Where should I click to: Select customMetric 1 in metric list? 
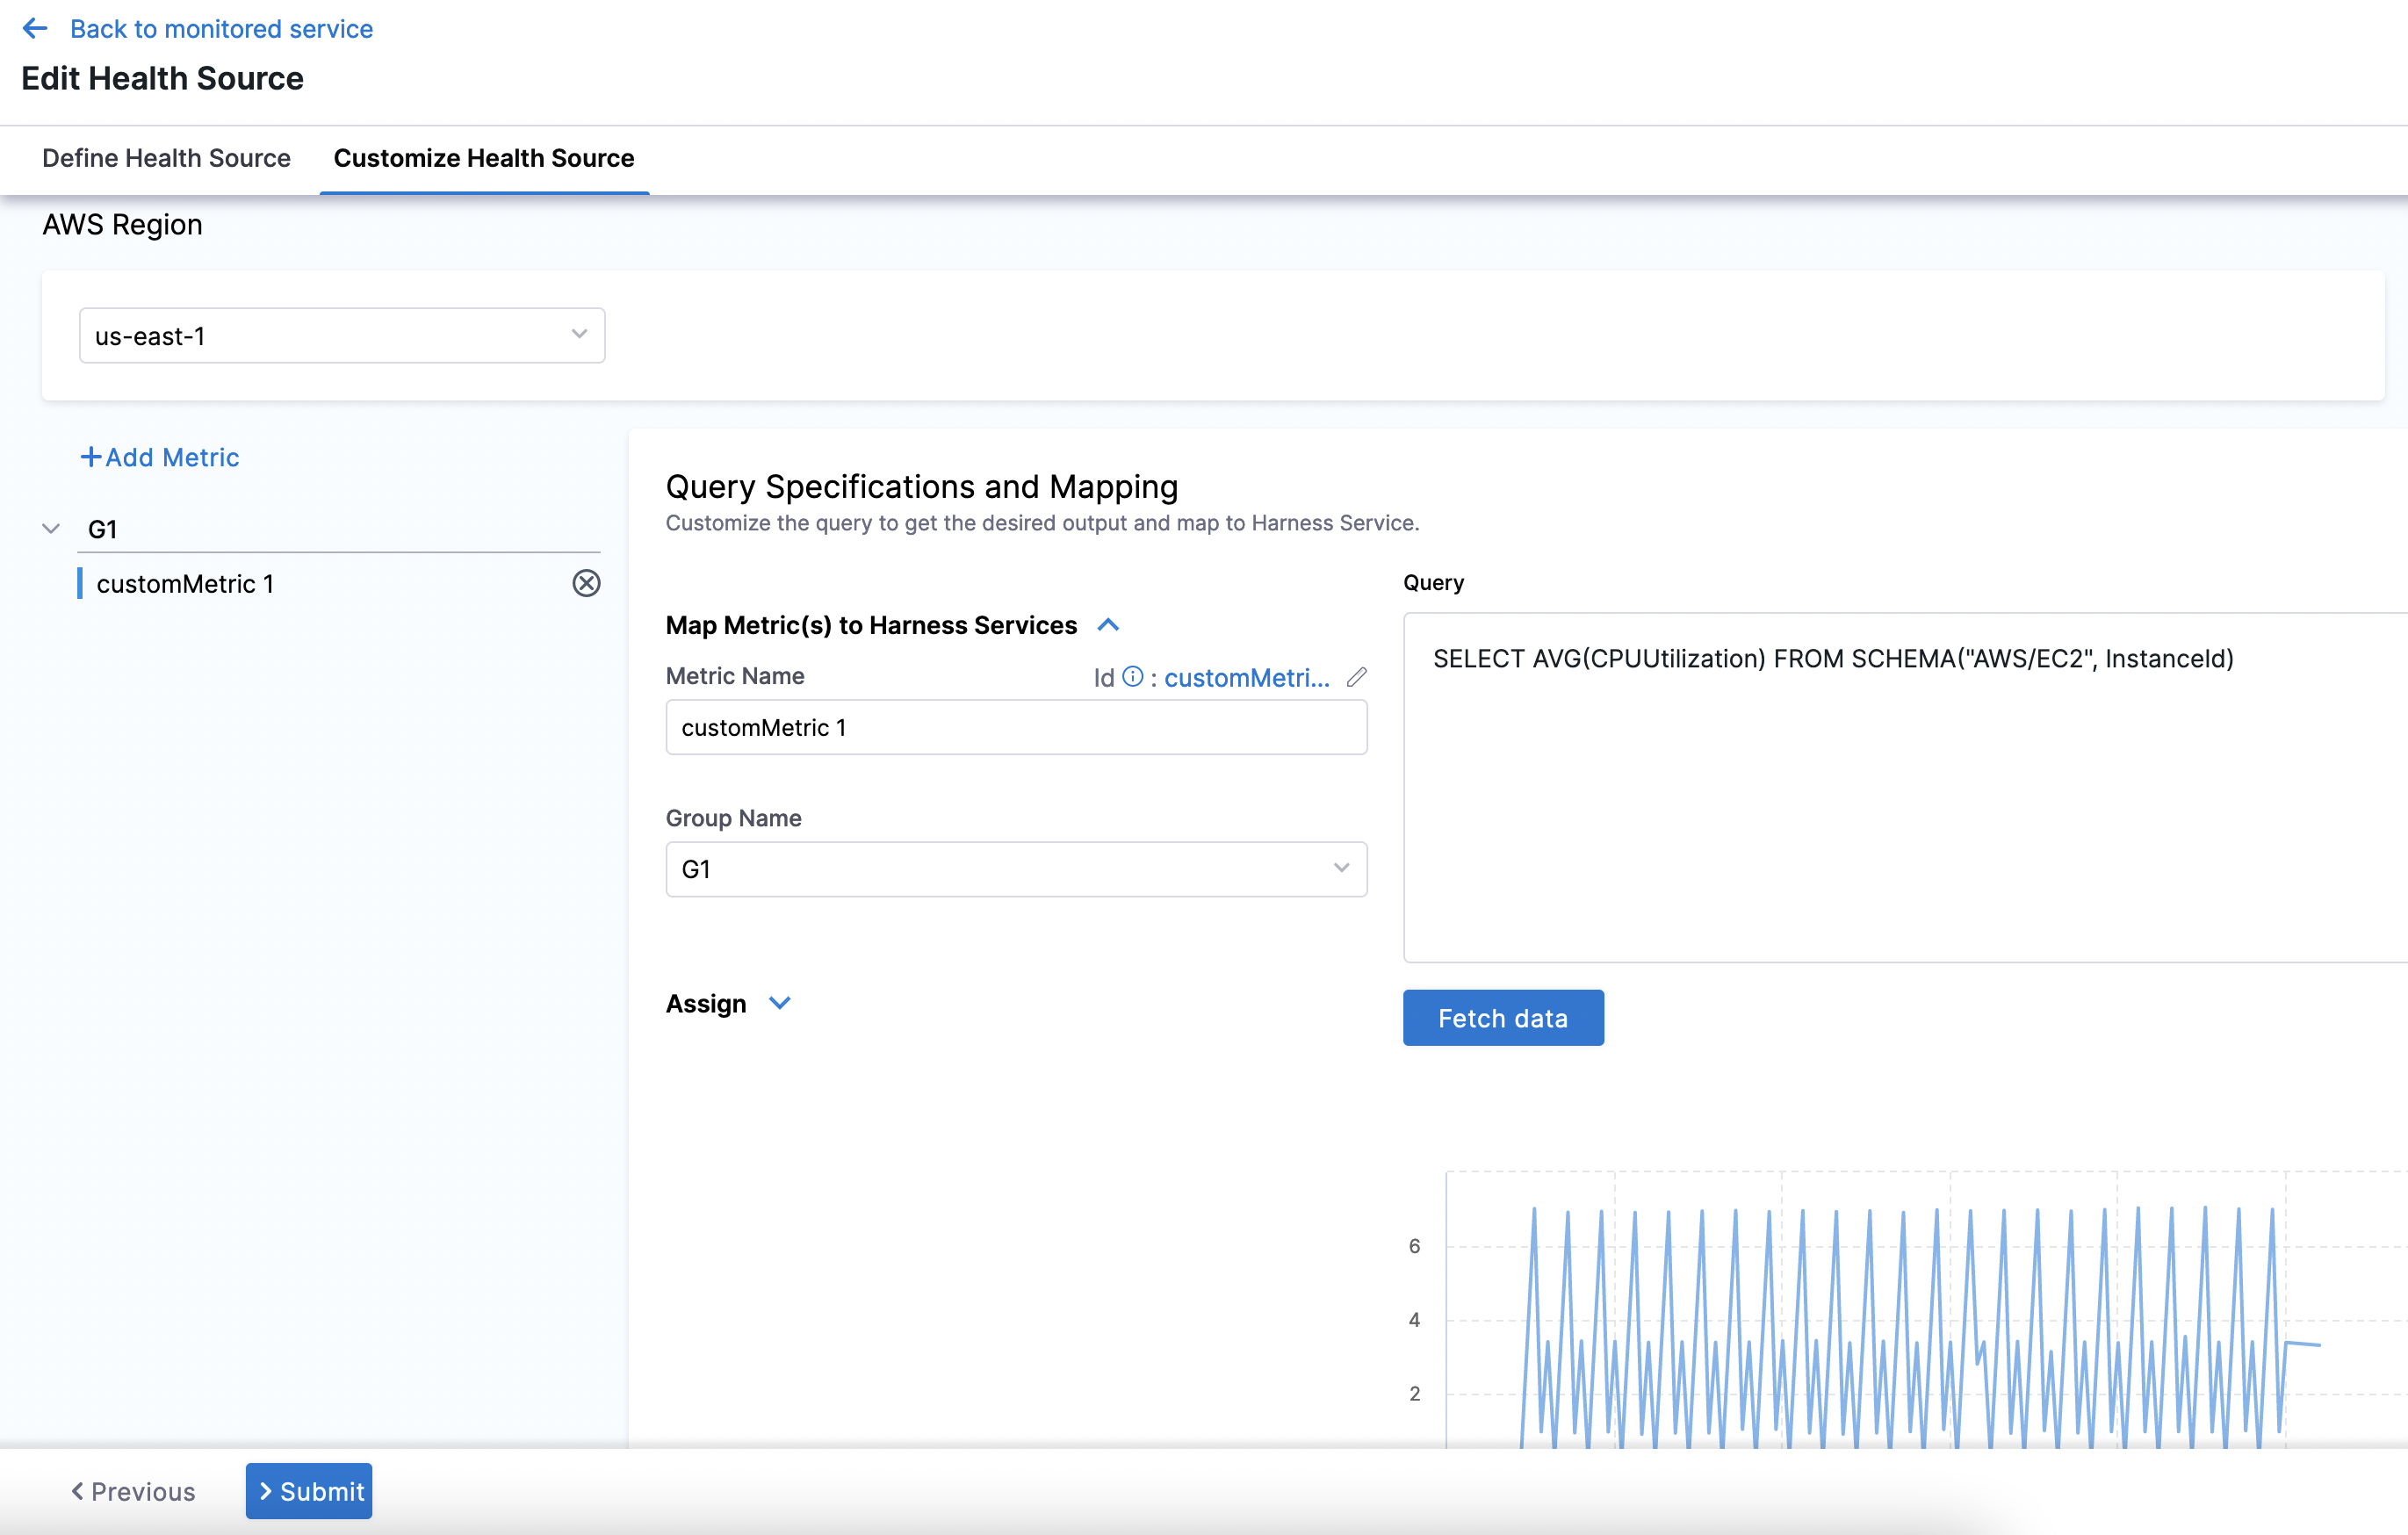(x=185, y=584)
